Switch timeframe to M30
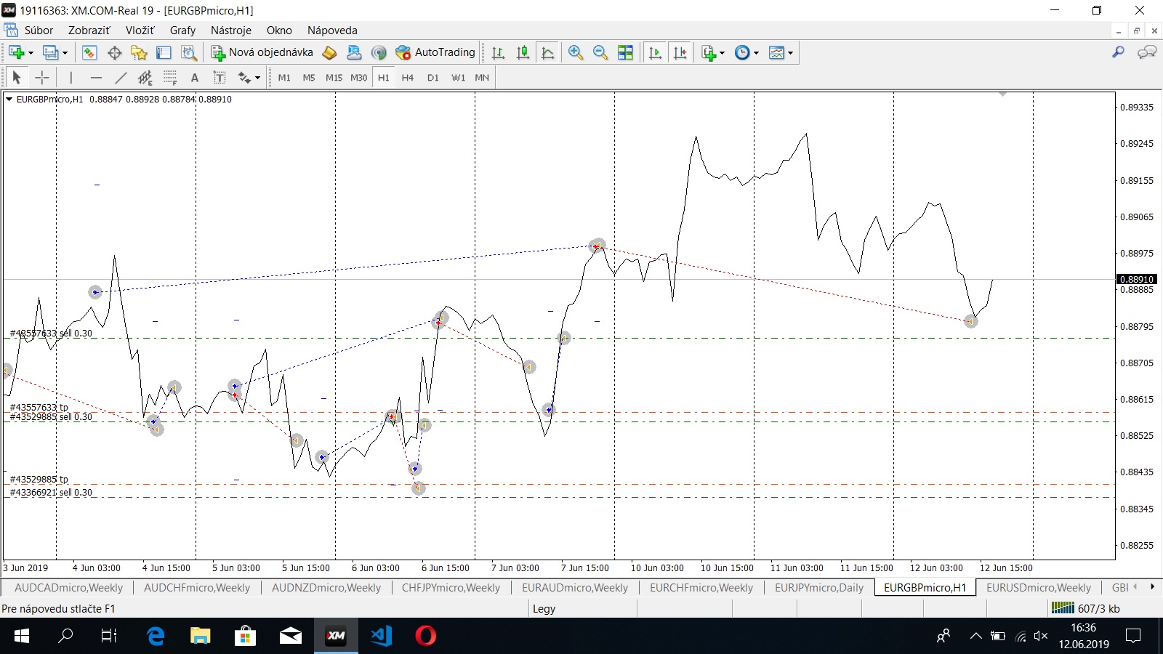The image size is (1163, 654). point(358,78)
